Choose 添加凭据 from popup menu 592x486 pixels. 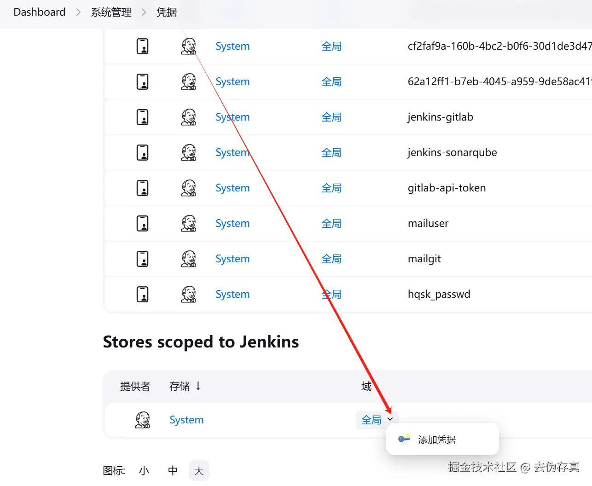click(442, 440)
